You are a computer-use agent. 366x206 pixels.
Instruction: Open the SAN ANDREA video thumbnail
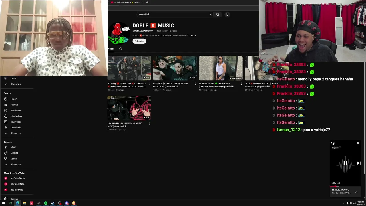(129, 108)
